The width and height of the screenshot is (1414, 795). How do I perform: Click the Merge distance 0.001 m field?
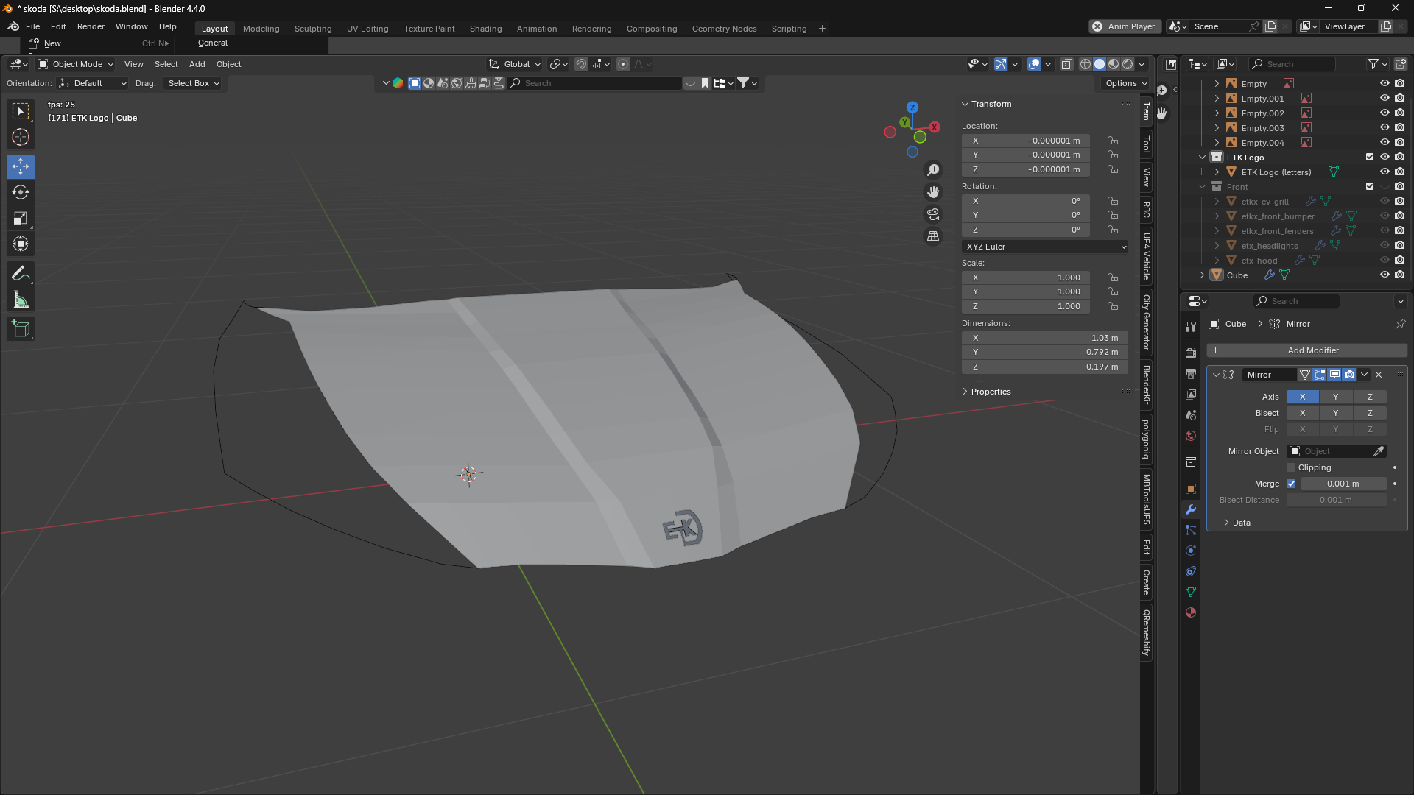(x=1343, y=484)
